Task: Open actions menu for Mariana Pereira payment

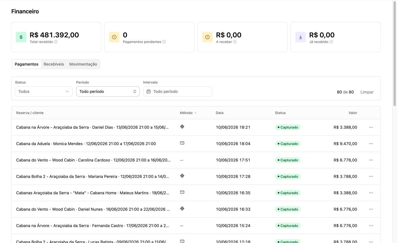Action: tap(371, 176)
